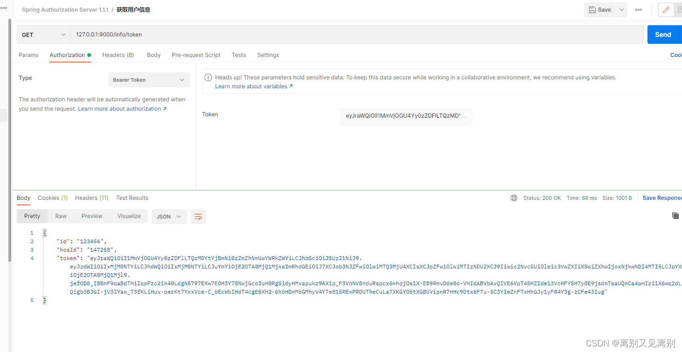
Task: Switch to Preview response view
Action: click(92, 216)
